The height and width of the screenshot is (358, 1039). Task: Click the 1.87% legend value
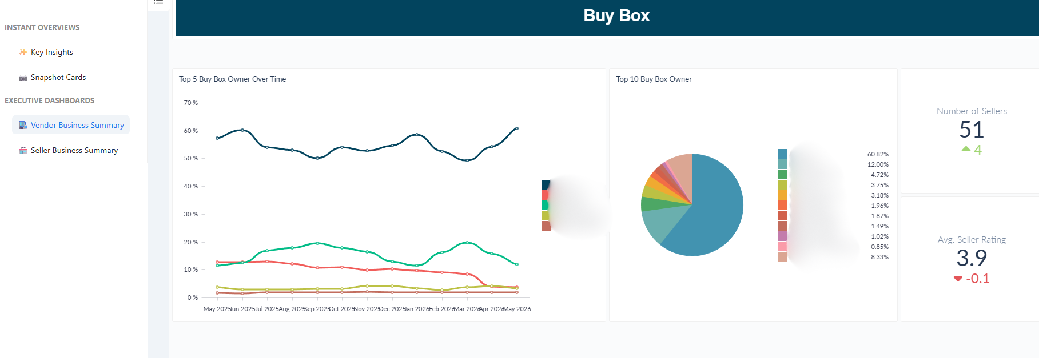point(879,216)
